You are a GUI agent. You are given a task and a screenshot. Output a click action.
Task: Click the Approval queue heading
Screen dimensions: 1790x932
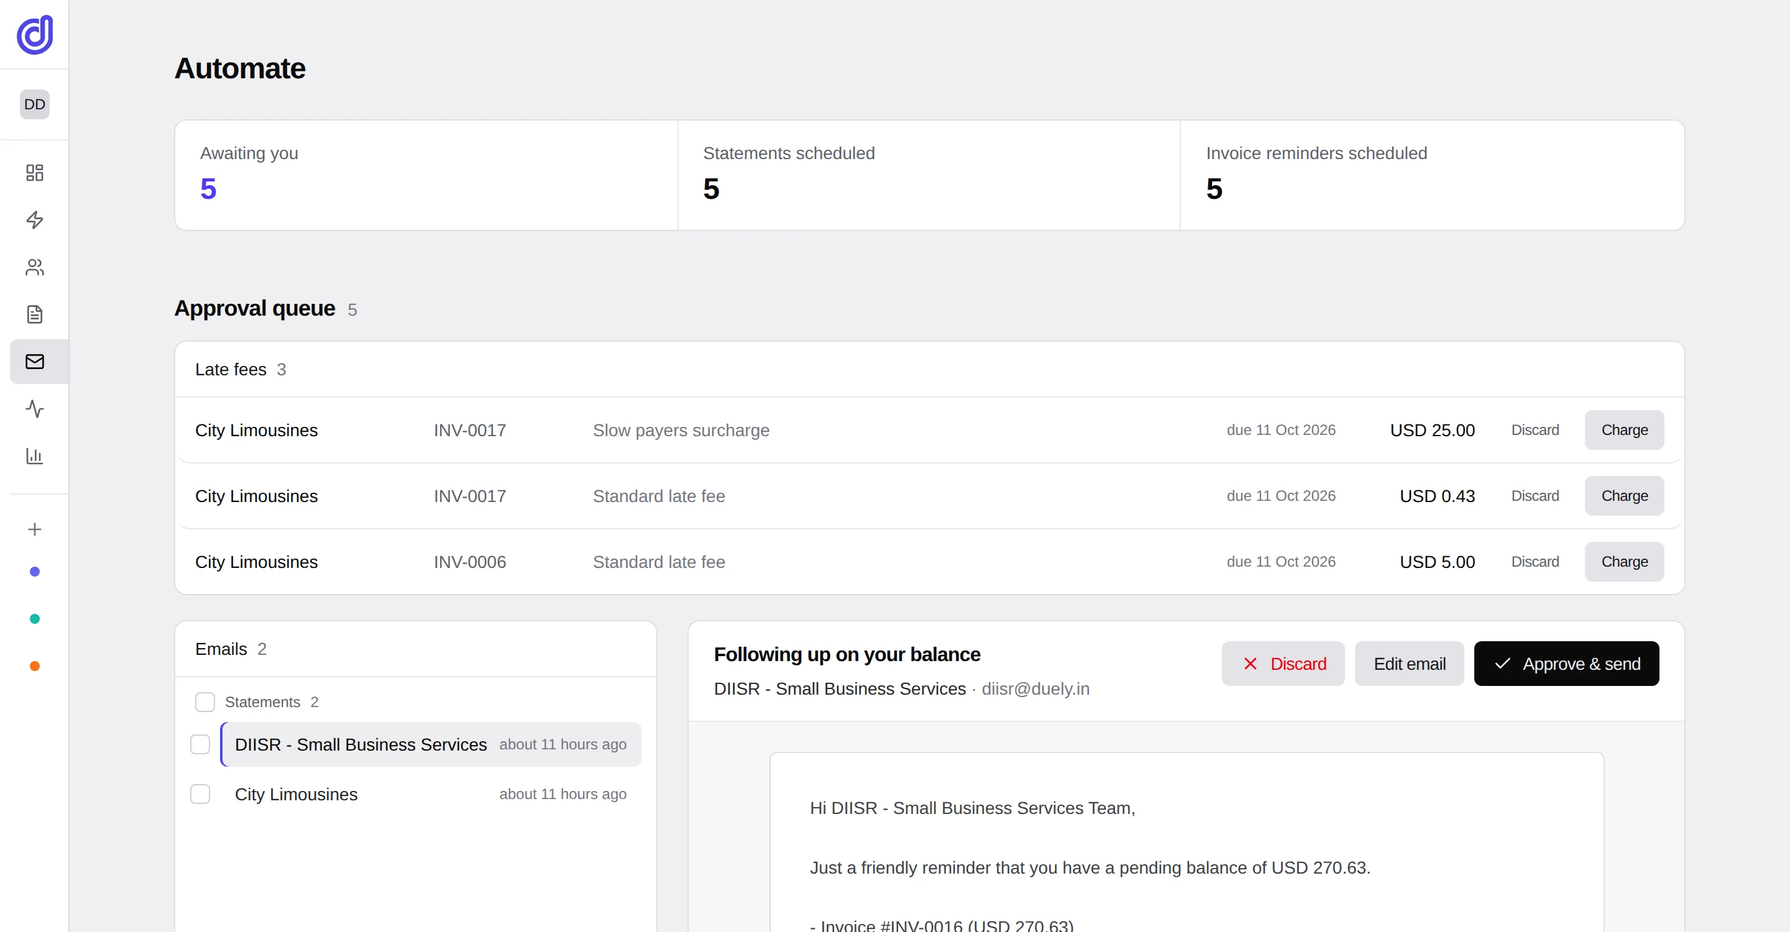pyautogui.click(x=254, y=308)
